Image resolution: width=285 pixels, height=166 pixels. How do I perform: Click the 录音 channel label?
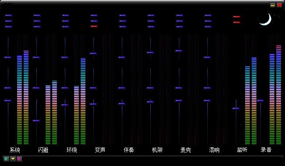[x=266, y=150]
